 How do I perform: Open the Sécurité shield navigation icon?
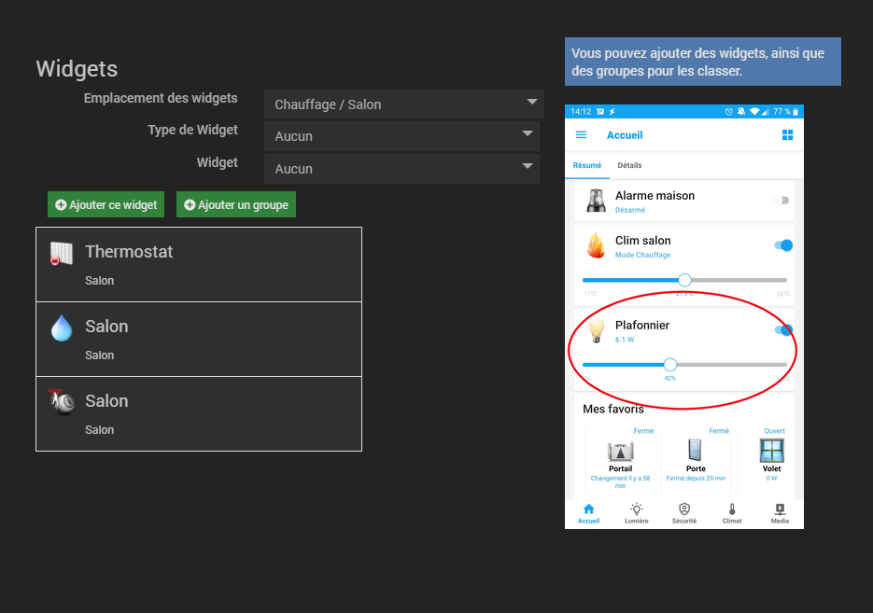pos(684,512)
